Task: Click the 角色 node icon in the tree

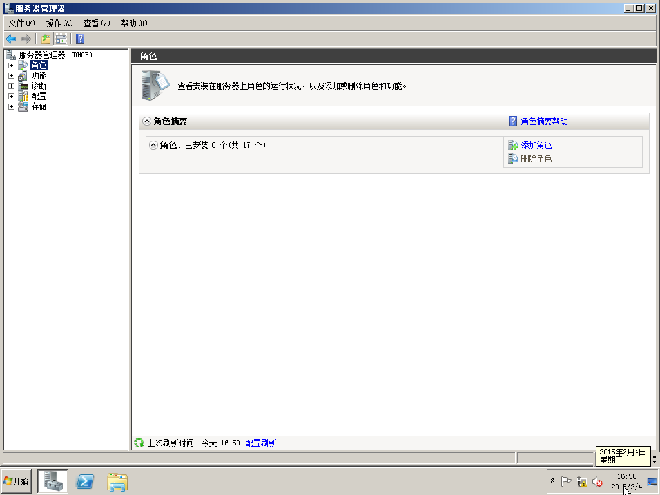Action: 23,65
